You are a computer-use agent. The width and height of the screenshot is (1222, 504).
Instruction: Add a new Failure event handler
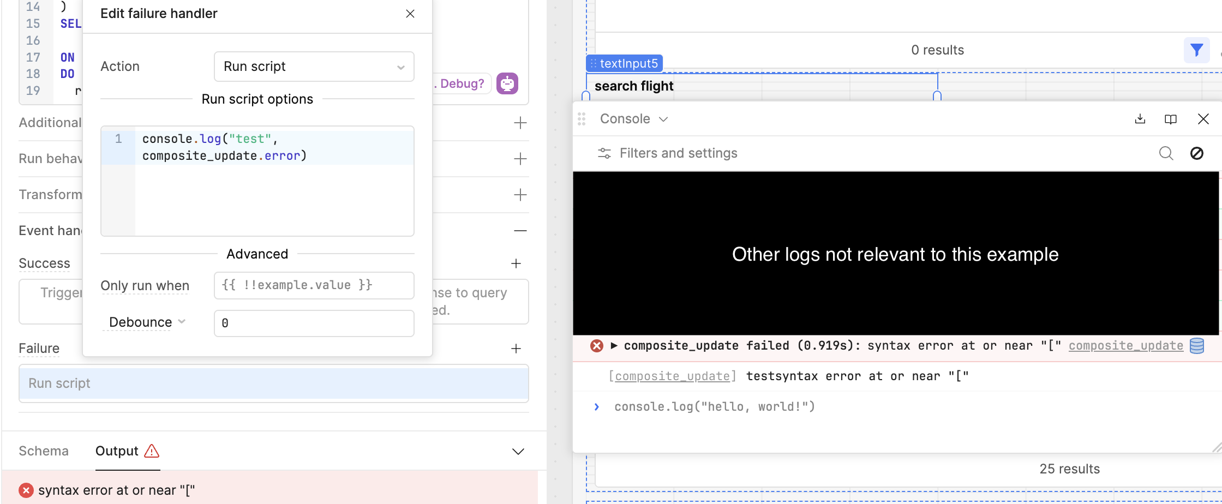[516, 349]
